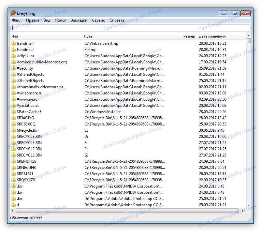Sort results by Имя column header
The image size is (261, 231).
(46, 36)
